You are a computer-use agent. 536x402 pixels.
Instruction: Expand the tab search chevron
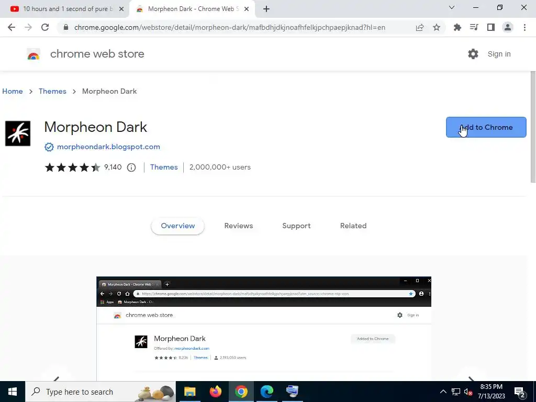[x=452, y=7]
